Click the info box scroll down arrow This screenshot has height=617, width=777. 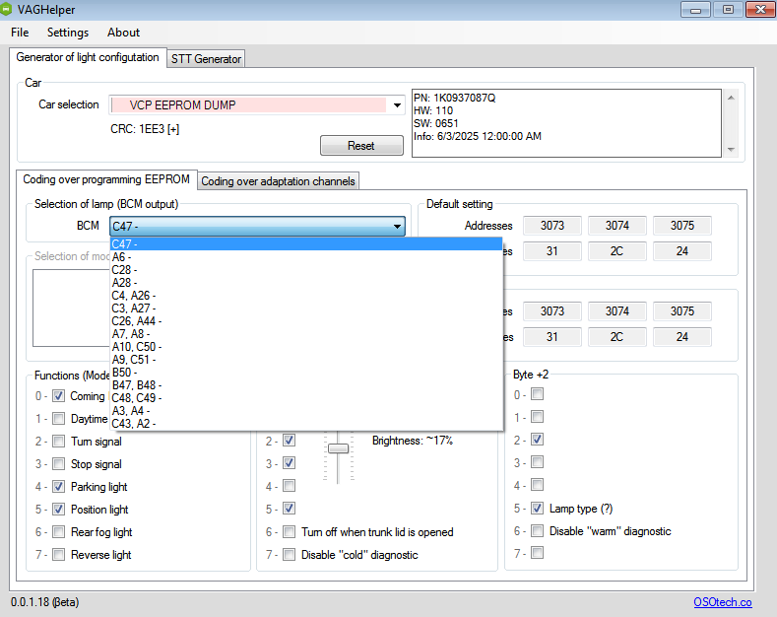(731, 149)
